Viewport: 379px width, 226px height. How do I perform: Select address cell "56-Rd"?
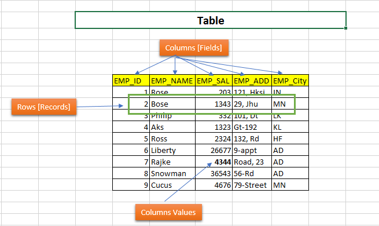tap(252, 173)
